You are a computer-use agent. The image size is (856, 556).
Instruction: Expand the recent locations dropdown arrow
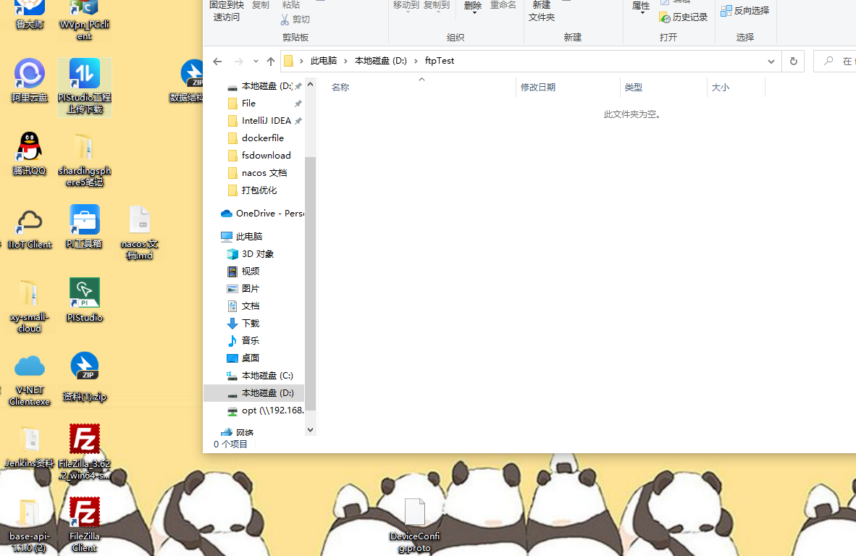coord(255,62)
